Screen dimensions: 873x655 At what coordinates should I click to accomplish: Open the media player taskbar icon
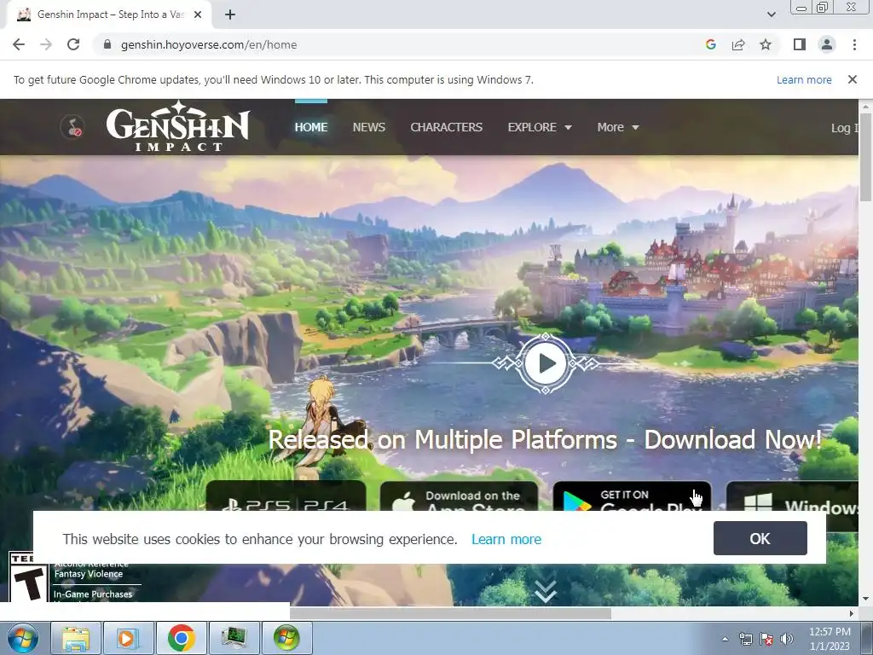tap(129, 638)
